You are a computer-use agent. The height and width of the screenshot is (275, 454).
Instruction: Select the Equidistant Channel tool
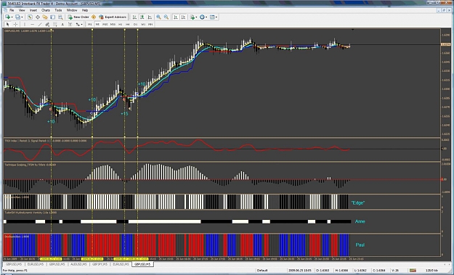tap(47, 24)
